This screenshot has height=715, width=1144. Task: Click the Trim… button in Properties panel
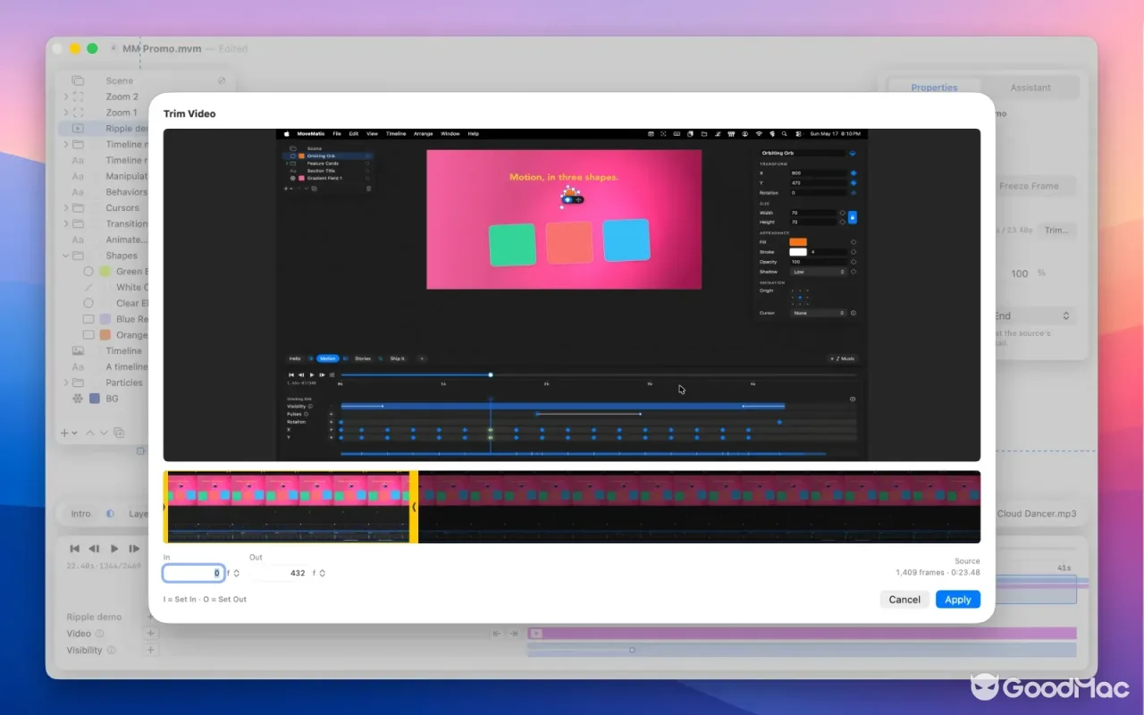coord(1056,230)
